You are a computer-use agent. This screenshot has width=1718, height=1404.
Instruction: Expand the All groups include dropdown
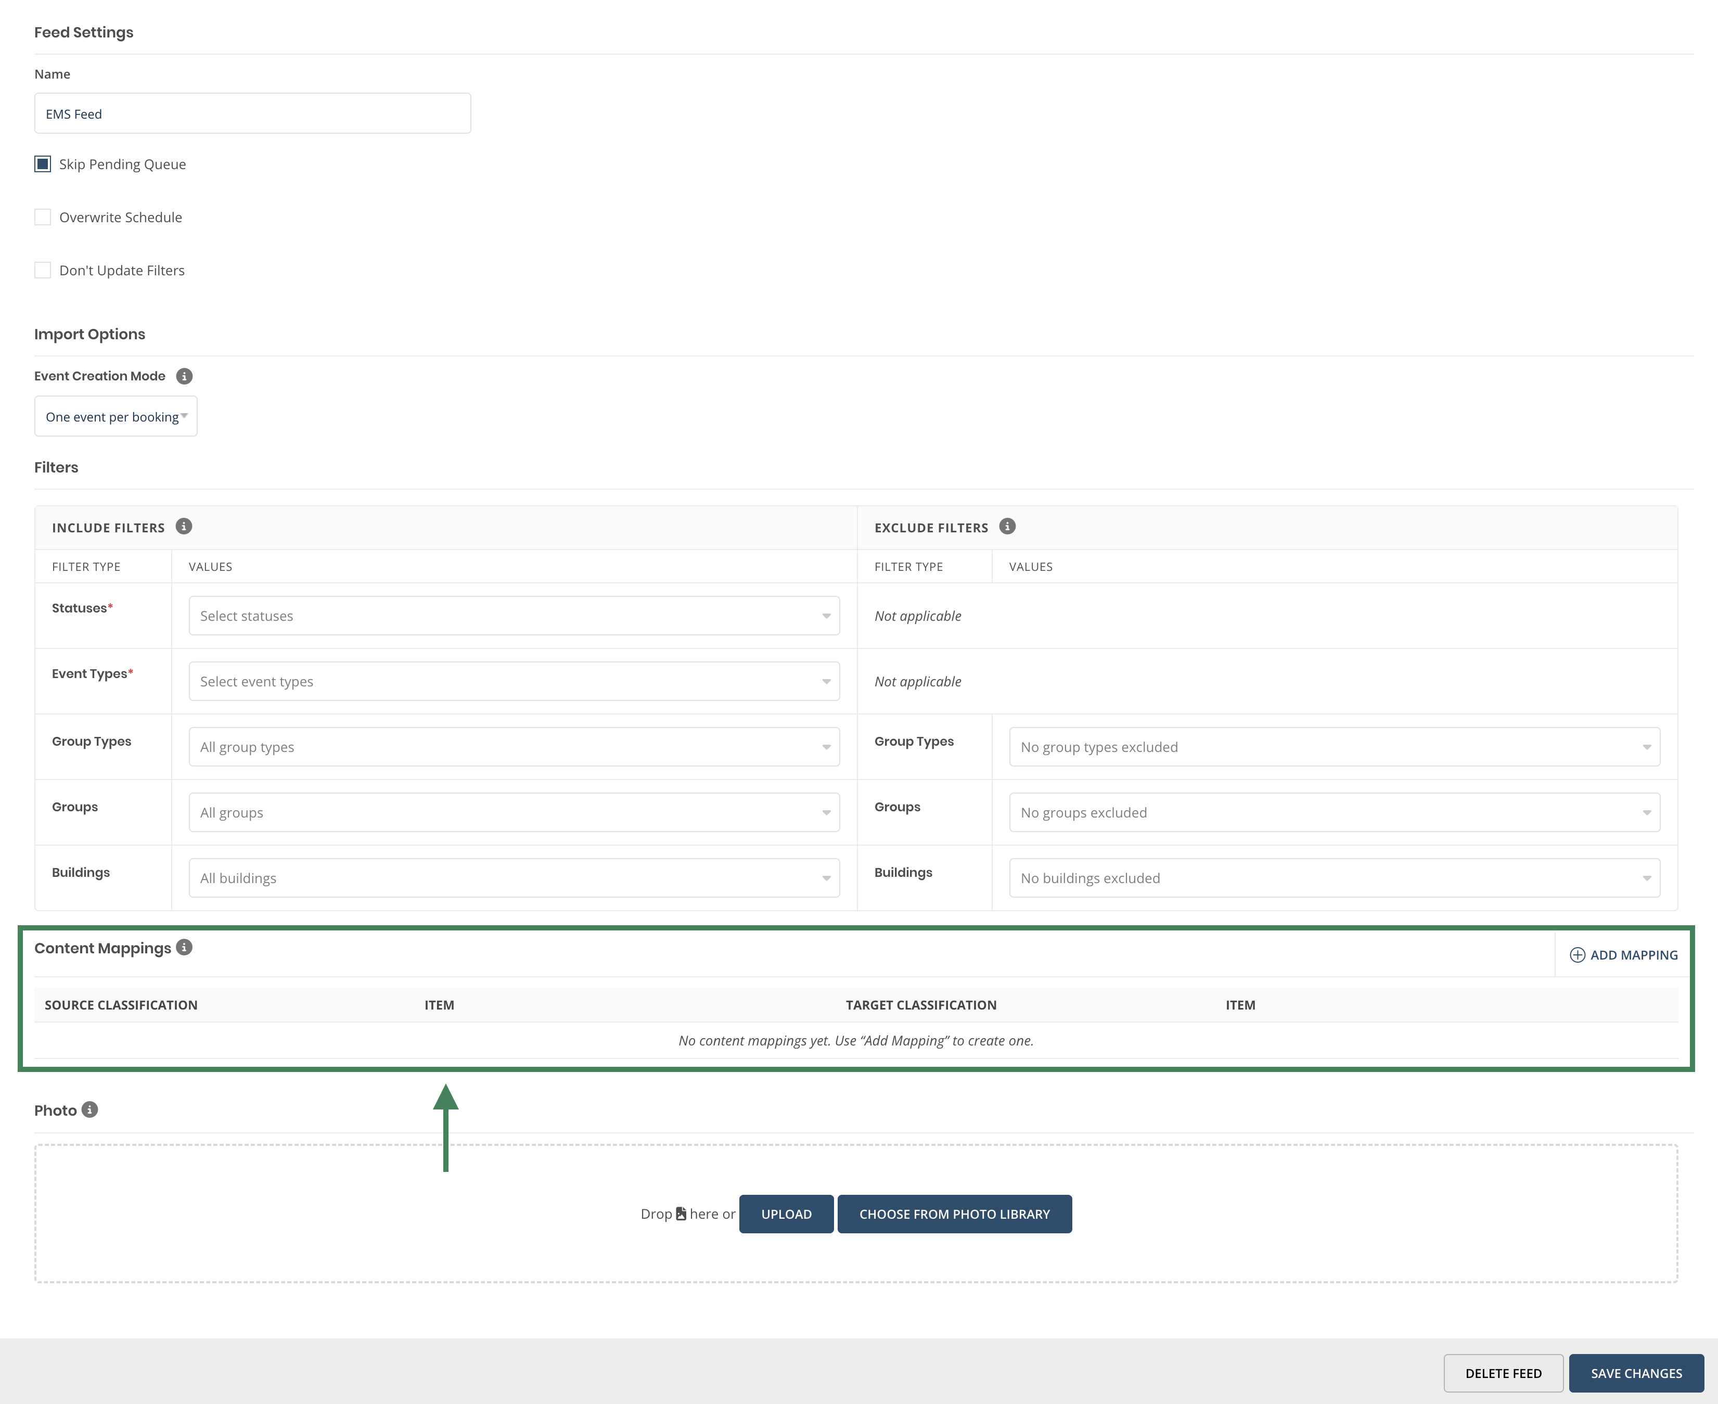tap(514, 812)
